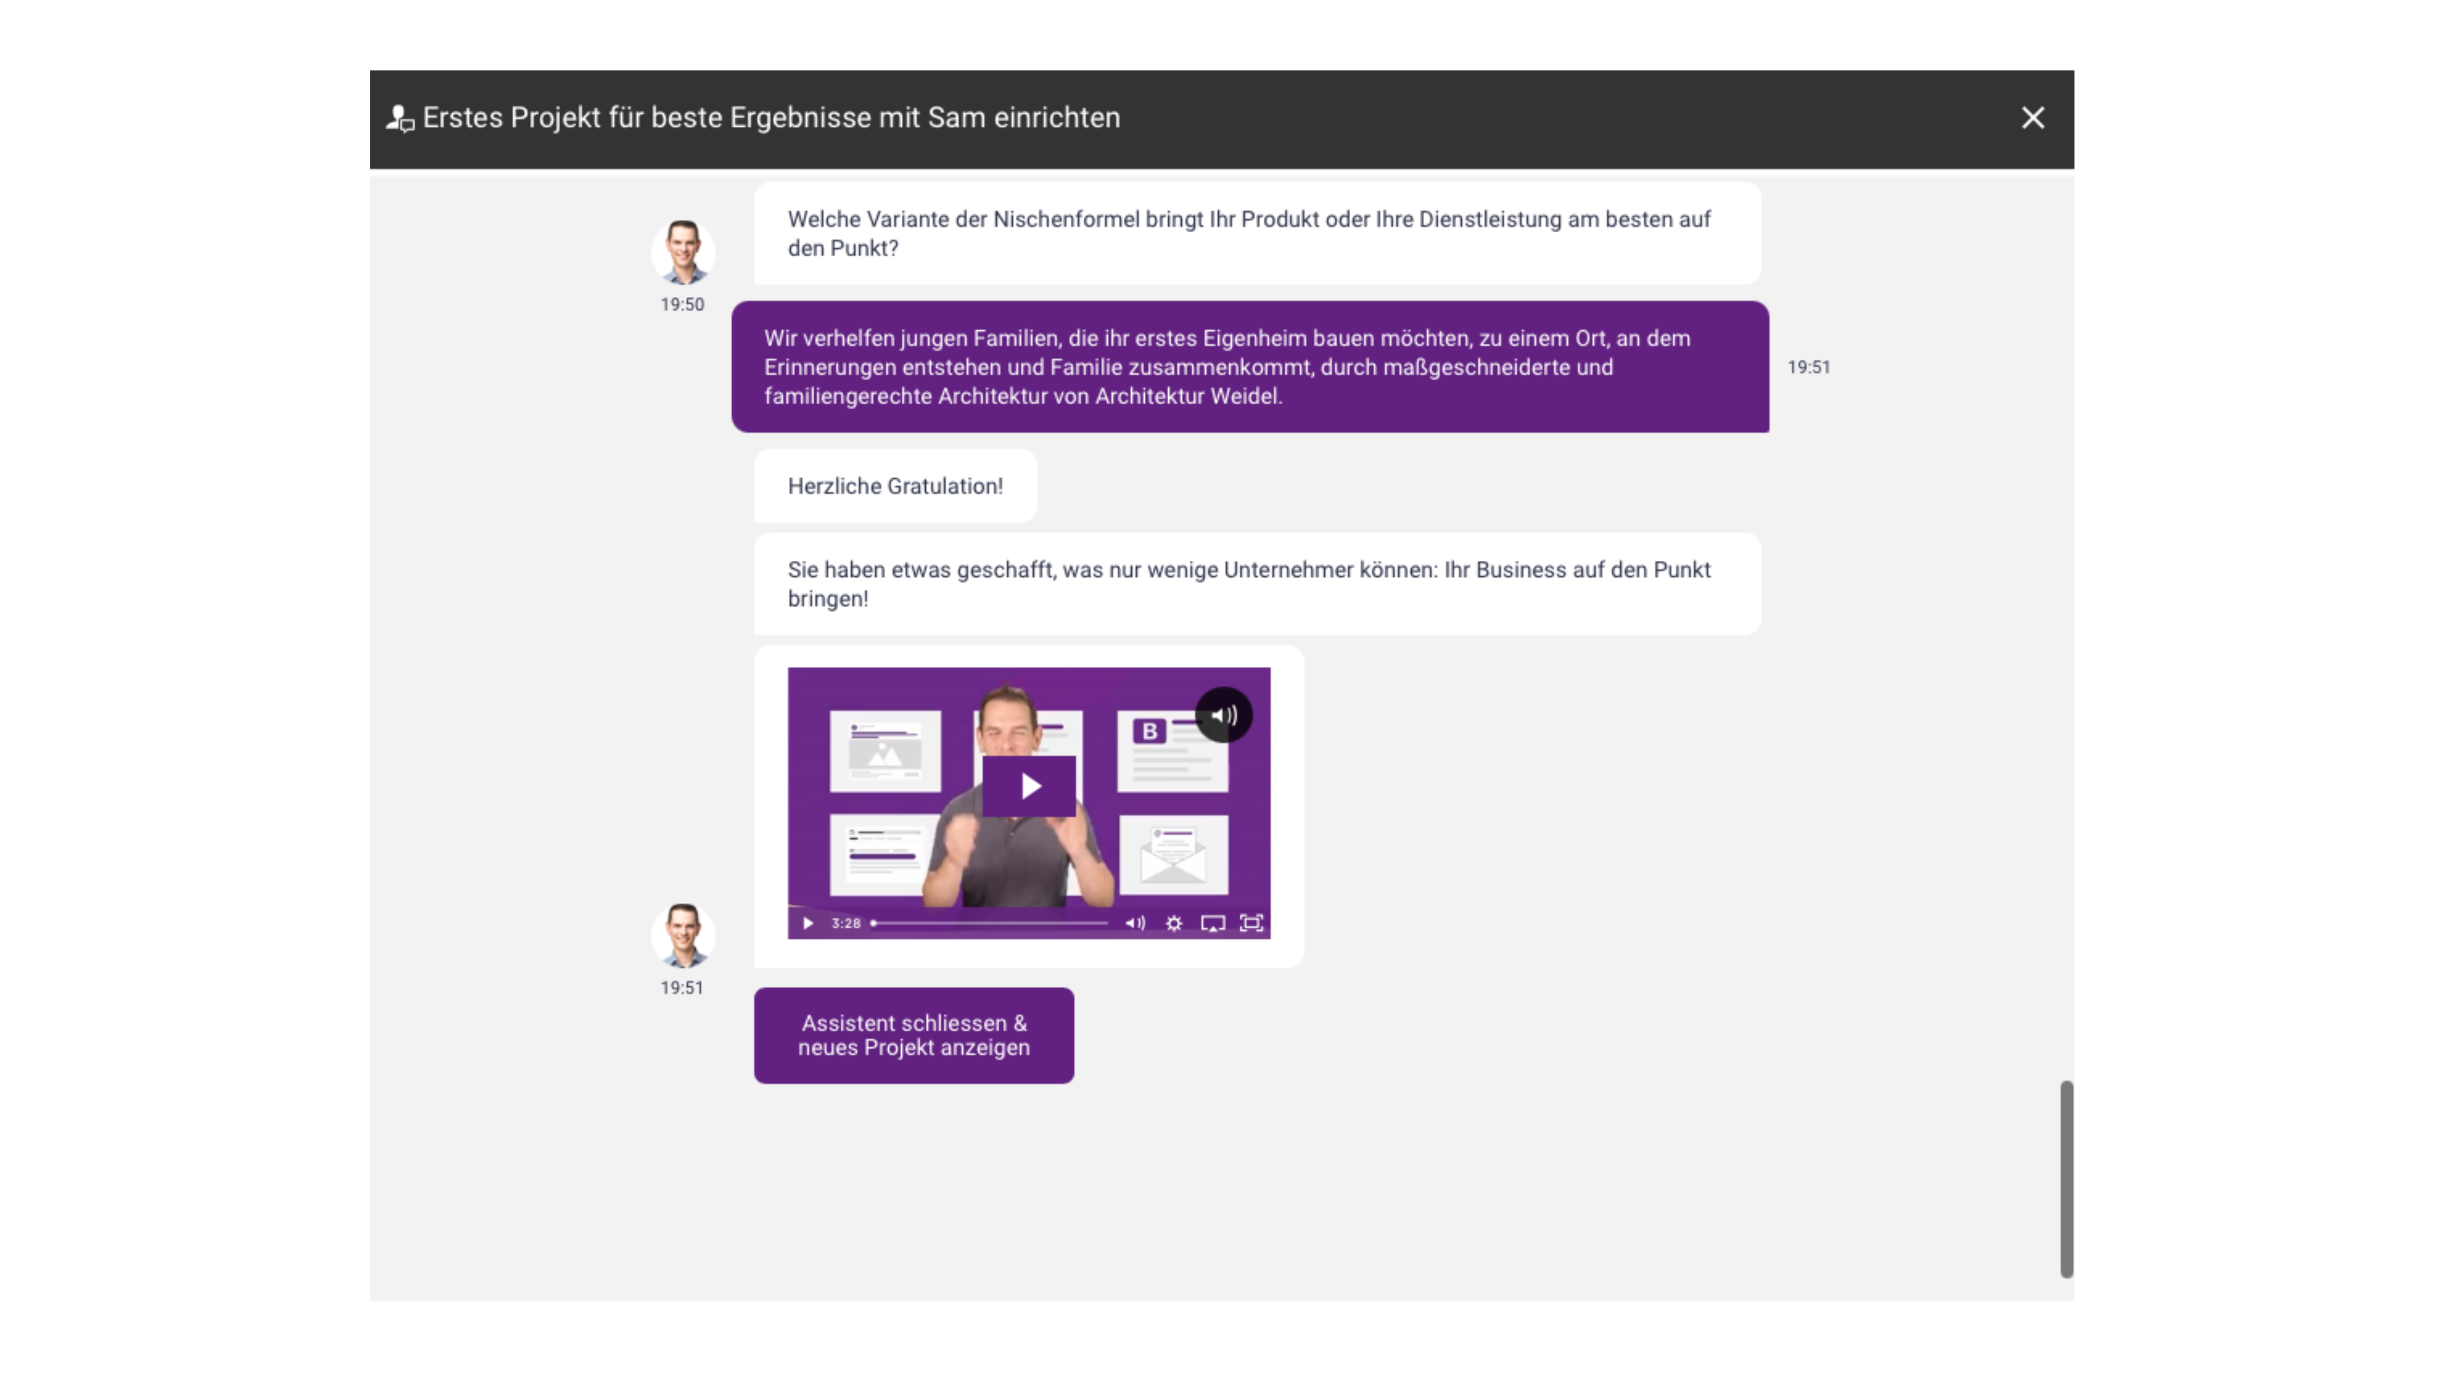Click the 19:51 timestamp beside the purple message
This screenshot has width=2444, height=1374.
(1808, 367)
